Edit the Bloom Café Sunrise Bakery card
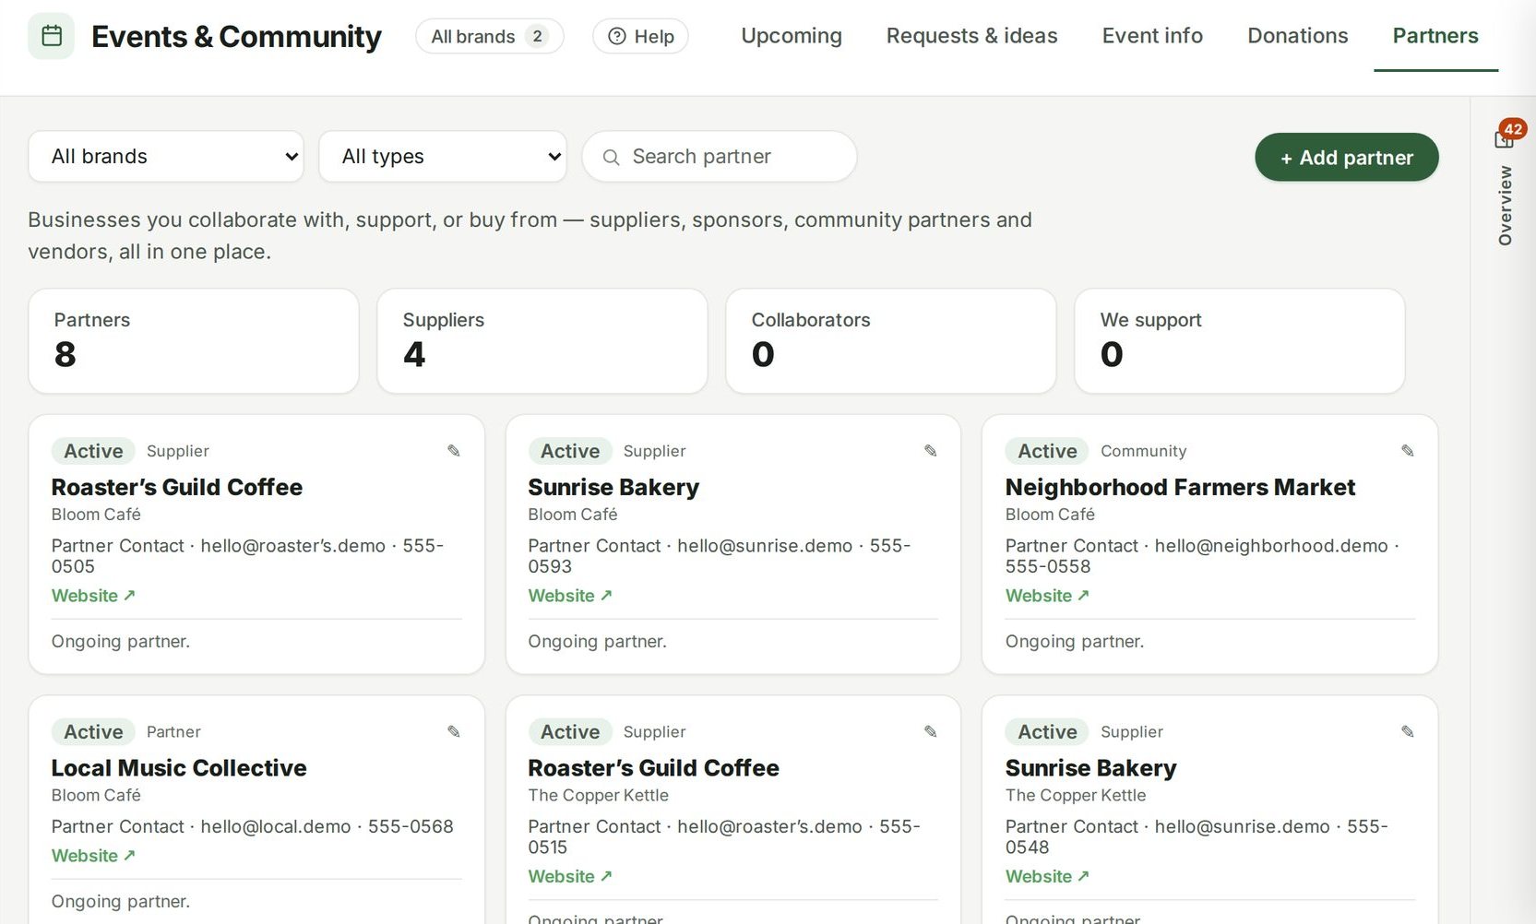Image resolution: width=1536 pixels, height=924 pixels. (931, 451)
